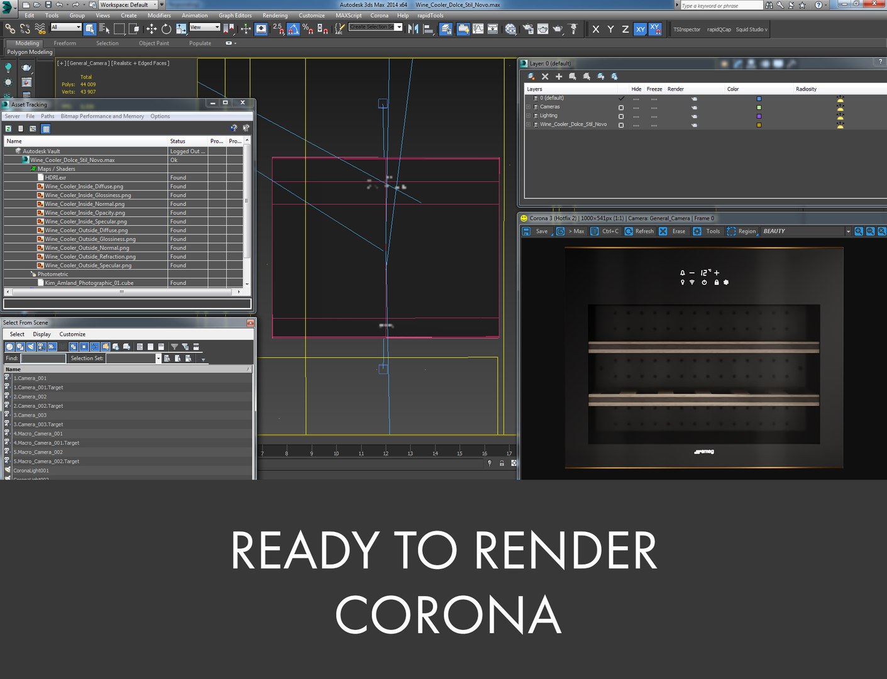The image size is (887, 679).
Task: Open the Corona menu
Action: pos(379,16)
